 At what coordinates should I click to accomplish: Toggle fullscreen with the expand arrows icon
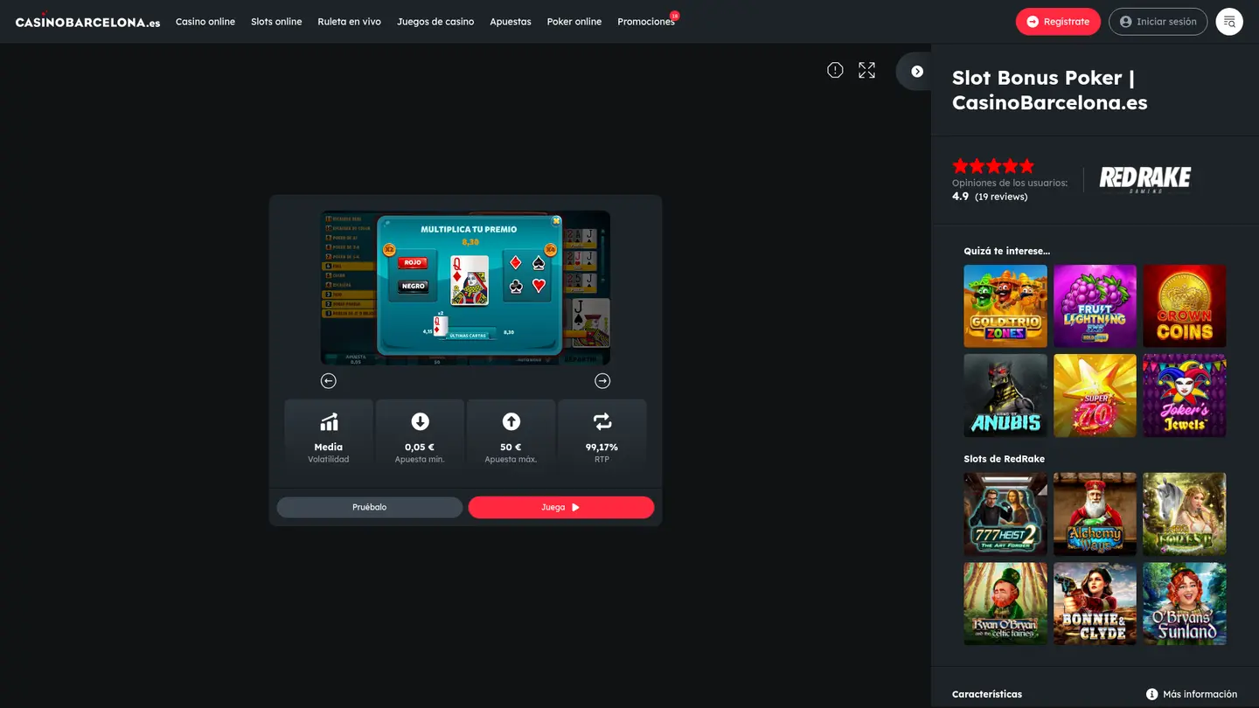[866, 70]
